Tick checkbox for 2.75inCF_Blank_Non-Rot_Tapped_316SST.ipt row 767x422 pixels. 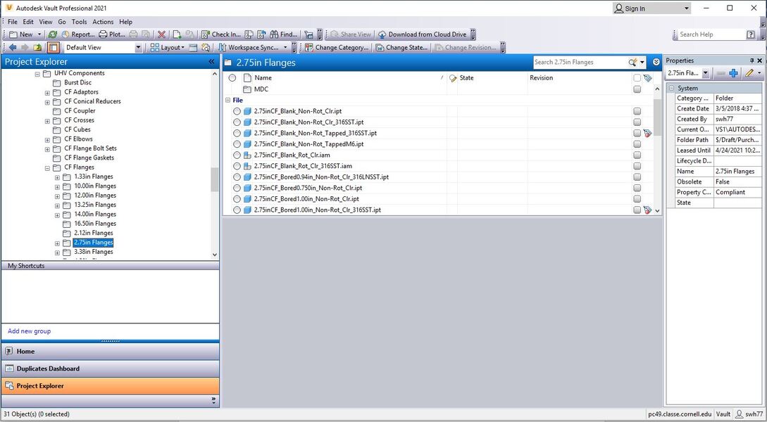[637, 133]
